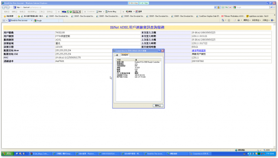The width and height of the screenshot is (278, 158).
Task: Switch to the Google browser tab
Action: 46,20
